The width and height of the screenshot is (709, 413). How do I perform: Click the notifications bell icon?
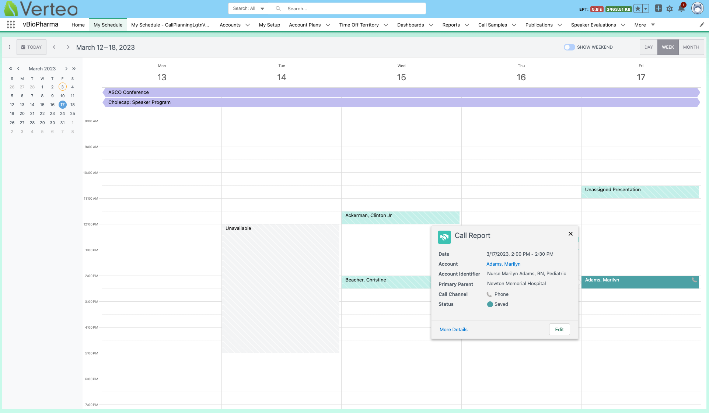681,8
